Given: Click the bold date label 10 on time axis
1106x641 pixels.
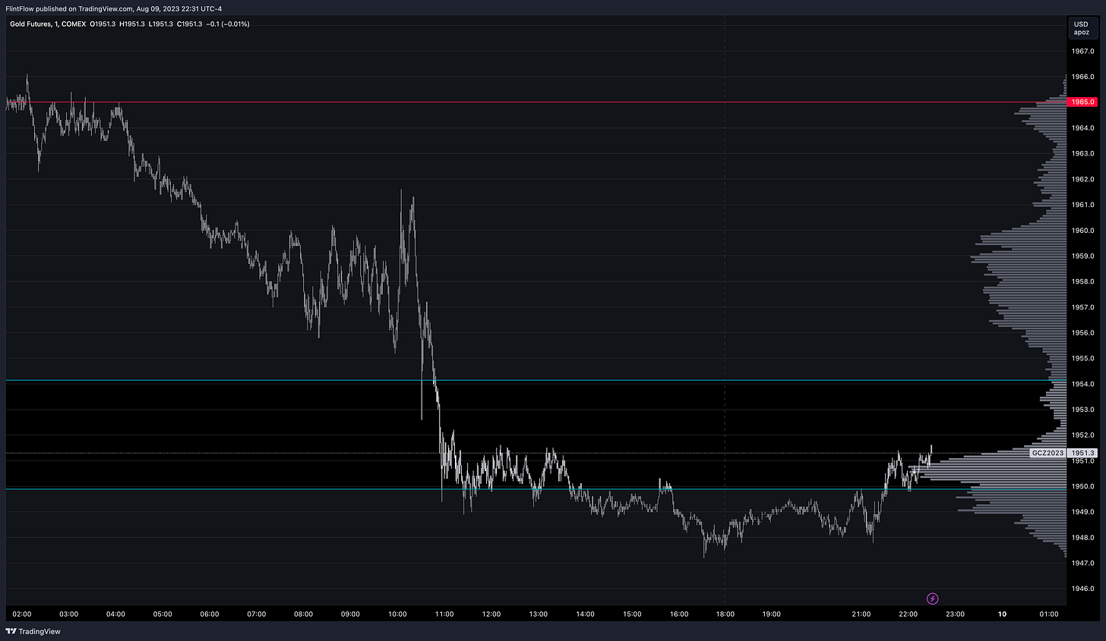Looking at the screenshot, I should pos(1002,614).
